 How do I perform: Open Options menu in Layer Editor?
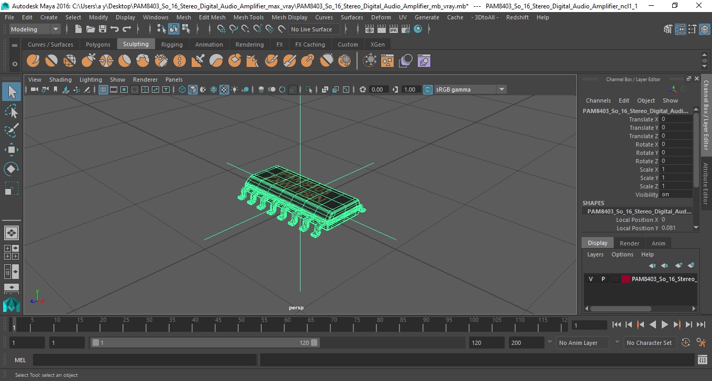click(622, 254)
